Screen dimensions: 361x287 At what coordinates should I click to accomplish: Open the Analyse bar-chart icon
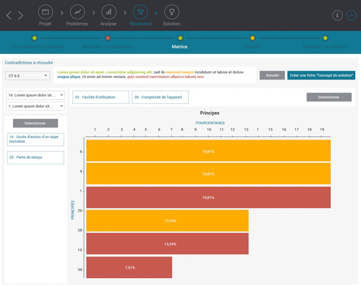(x=109, y=12)
